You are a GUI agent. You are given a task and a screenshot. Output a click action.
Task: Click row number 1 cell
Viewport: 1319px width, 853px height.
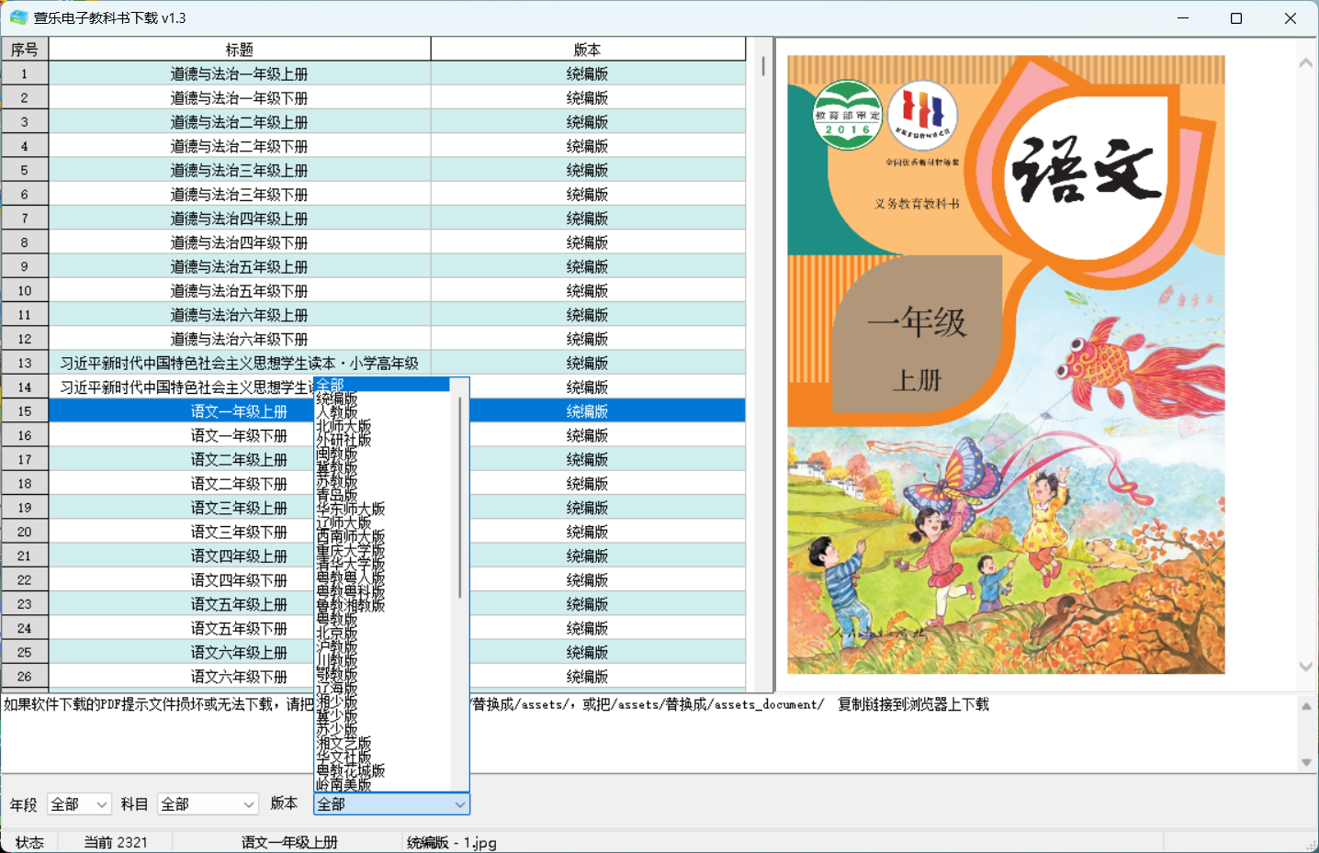click(25, 73)
